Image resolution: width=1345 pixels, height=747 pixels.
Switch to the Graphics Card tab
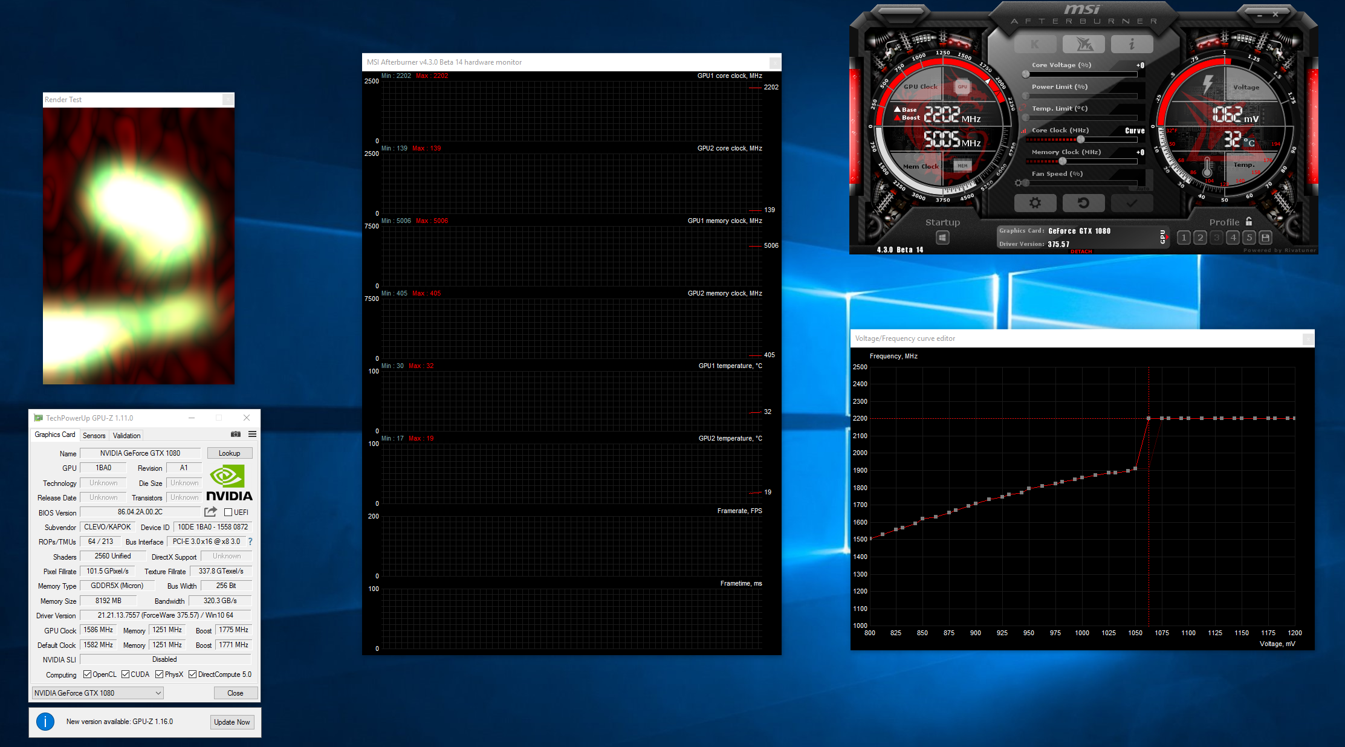55,435
